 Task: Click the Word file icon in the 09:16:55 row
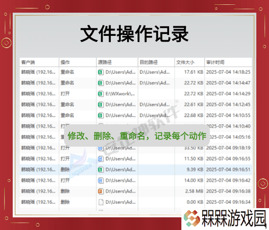(x=101, y=159)
